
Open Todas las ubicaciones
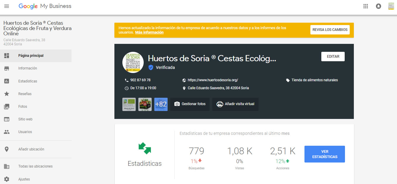point(35,166)
